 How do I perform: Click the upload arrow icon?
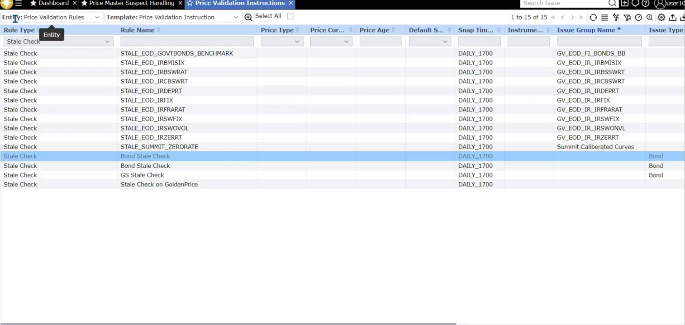(x=673, y=17)
